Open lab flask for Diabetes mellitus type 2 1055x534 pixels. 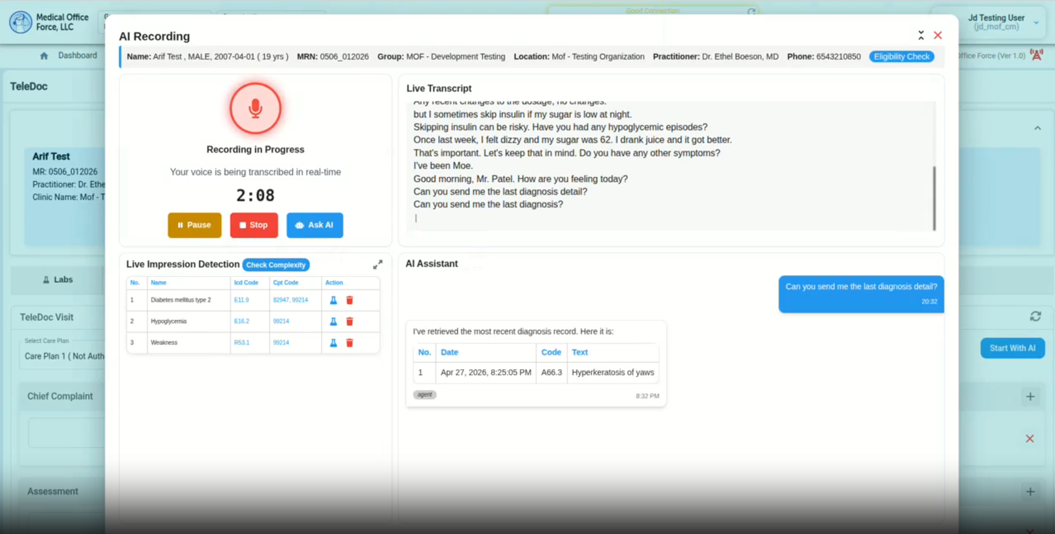coord(333,300)
